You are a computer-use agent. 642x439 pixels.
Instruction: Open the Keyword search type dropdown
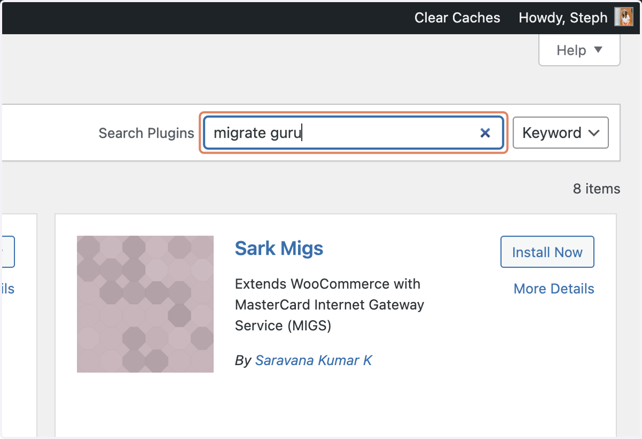(561, 133)
